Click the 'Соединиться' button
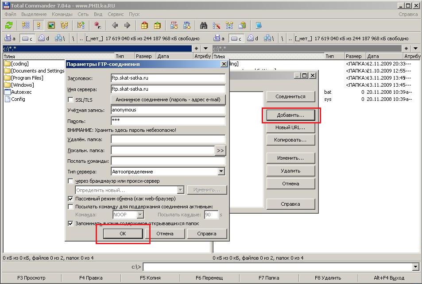 tap(290, 96)
